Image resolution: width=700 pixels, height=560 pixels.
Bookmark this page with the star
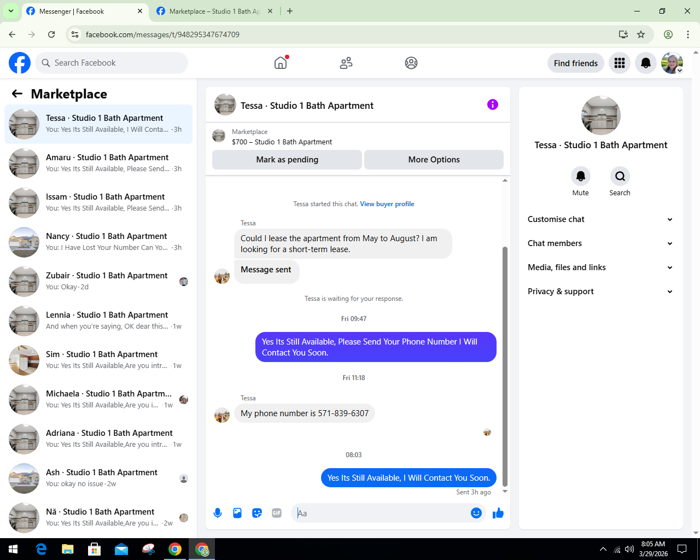(641, 34)
